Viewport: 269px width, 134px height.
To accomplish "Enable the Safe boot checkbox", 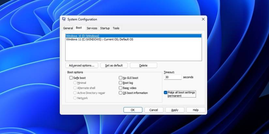I will (71, 78).
